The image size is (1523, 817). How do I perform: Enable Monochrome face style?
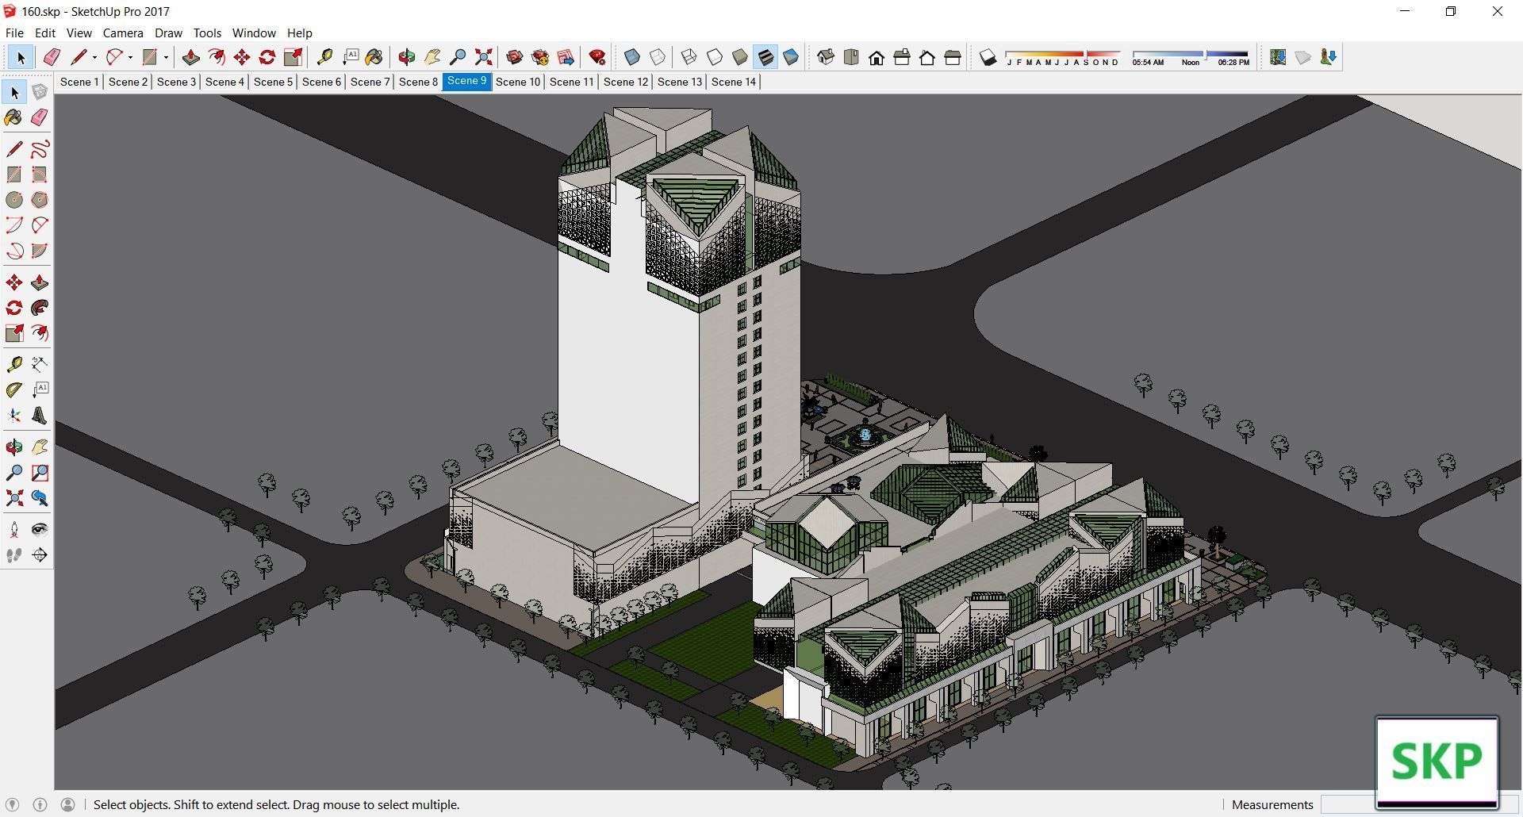pyautogui.click(x=791, y=57)
